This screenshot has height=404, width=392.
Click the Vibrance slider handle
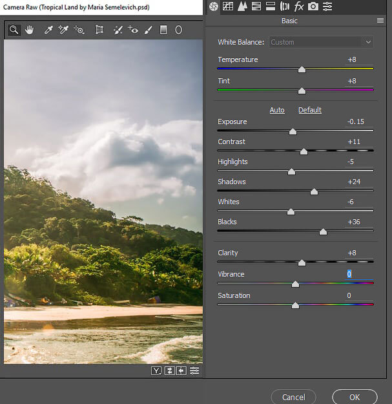coord(295,284)
